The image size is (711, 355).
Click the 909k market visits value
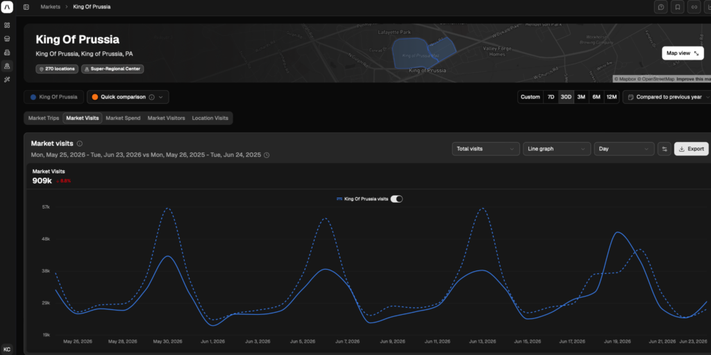42,180
